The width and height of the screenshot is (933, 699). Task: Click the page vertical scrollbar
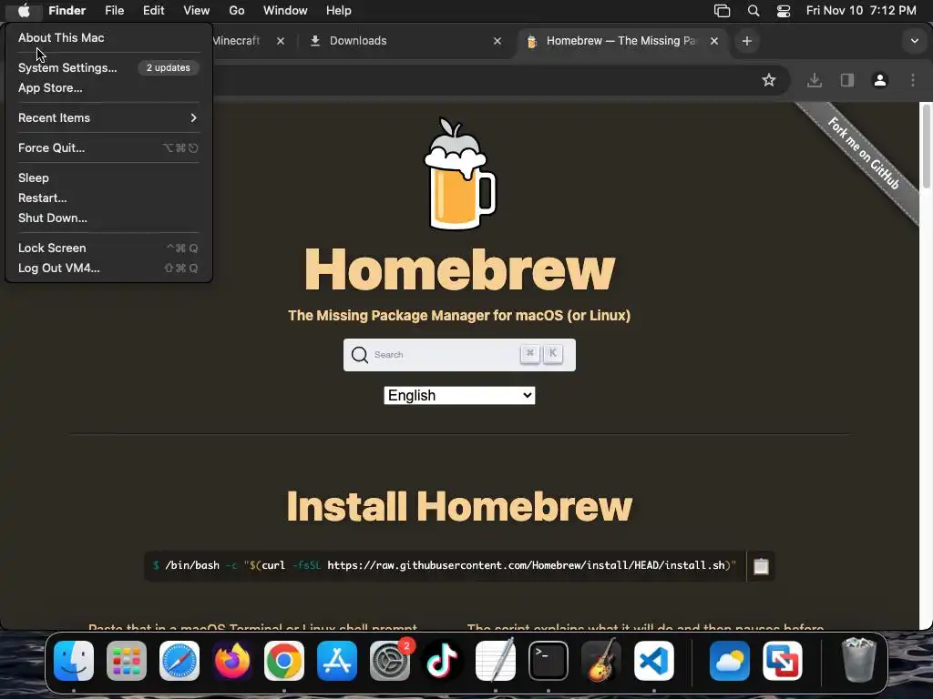tap(926, 146)
